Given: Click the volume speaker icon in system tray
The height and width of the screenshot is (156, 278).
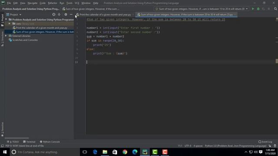Looking at the screenshot, I should pyautogui.click(x=256, y=152).
